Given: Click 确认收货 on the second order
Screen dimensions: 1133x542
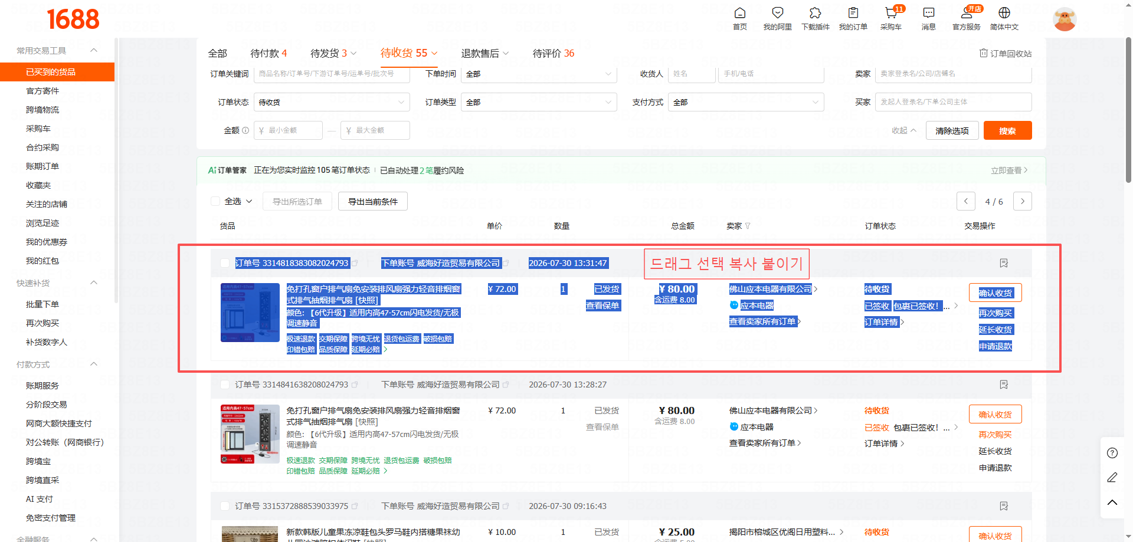Looking at the screenshot, I should [995, 415].
